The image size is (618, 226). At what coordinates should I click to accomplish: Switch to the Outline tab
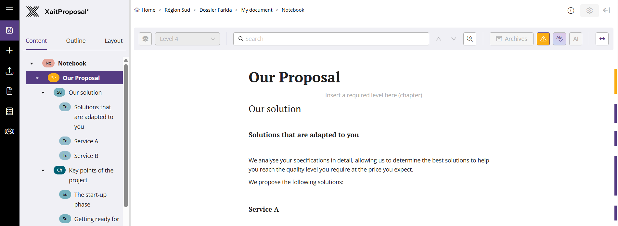(76, 41)
